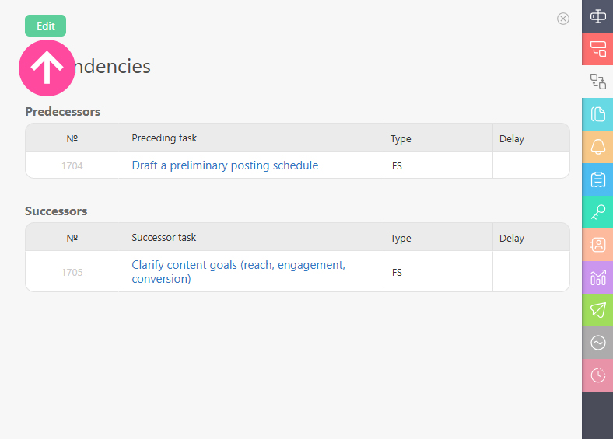Click the green Edit button
This screenshot has height=439, width=613.
[45, 26]
